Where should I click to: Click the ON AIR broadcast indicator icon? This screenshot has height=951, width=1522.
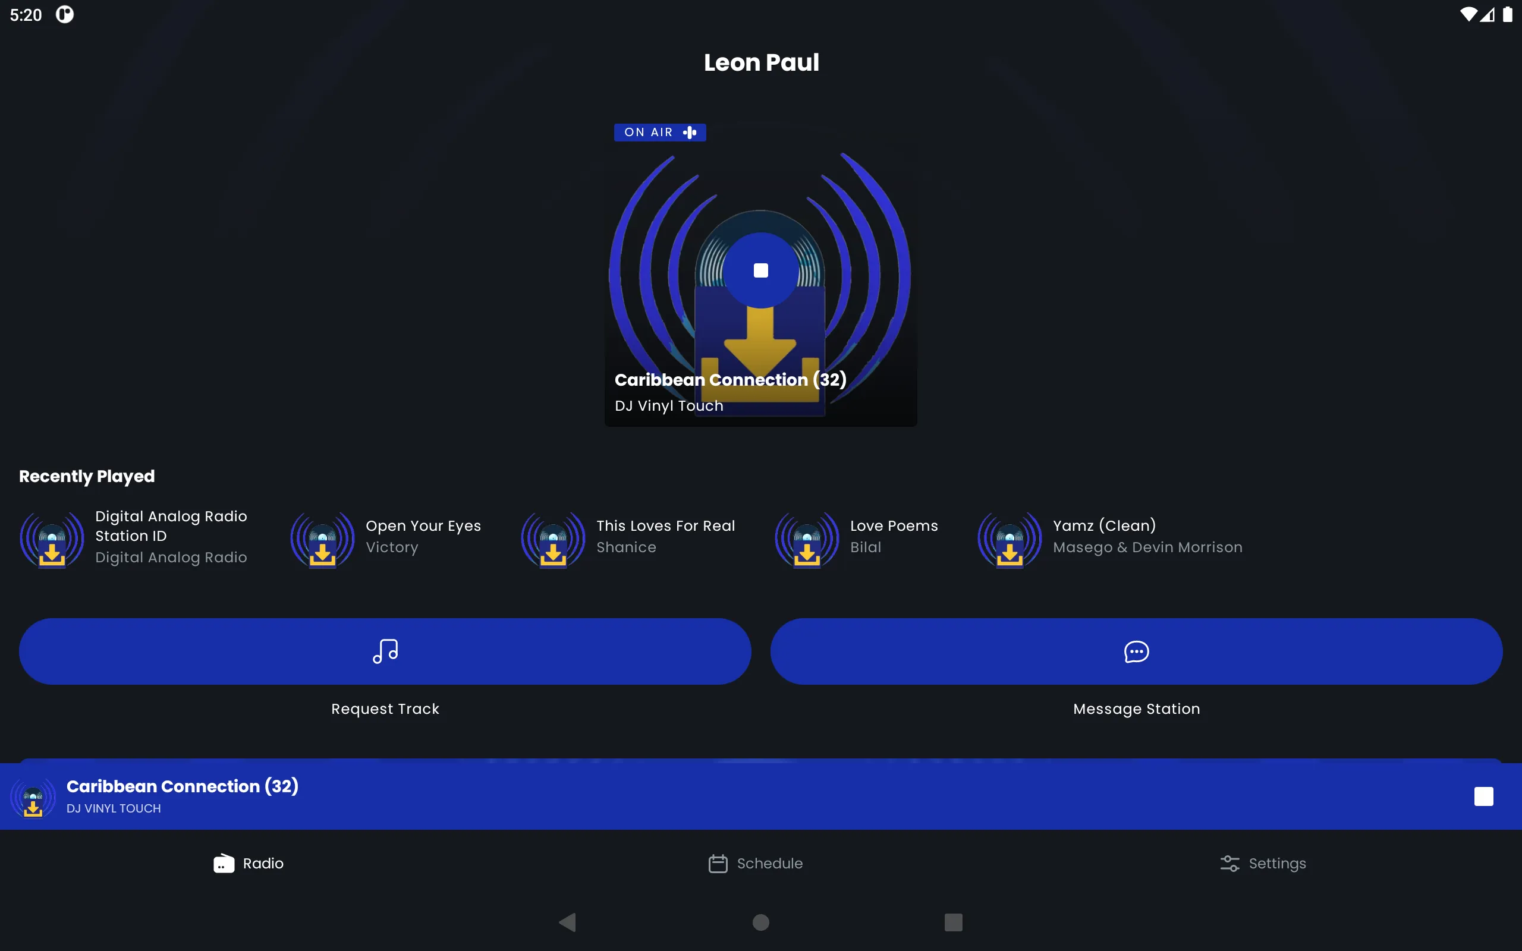[689, 131]
